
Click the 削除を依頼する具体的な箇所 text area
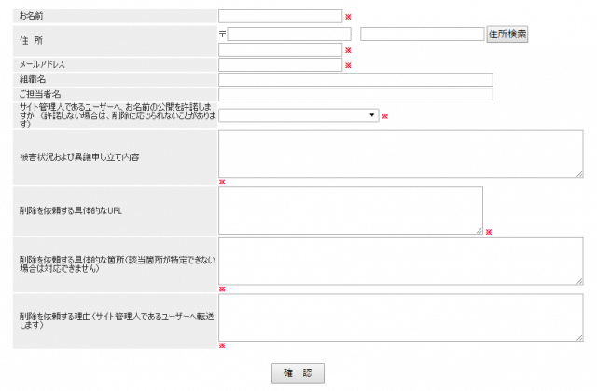(400, 261)
